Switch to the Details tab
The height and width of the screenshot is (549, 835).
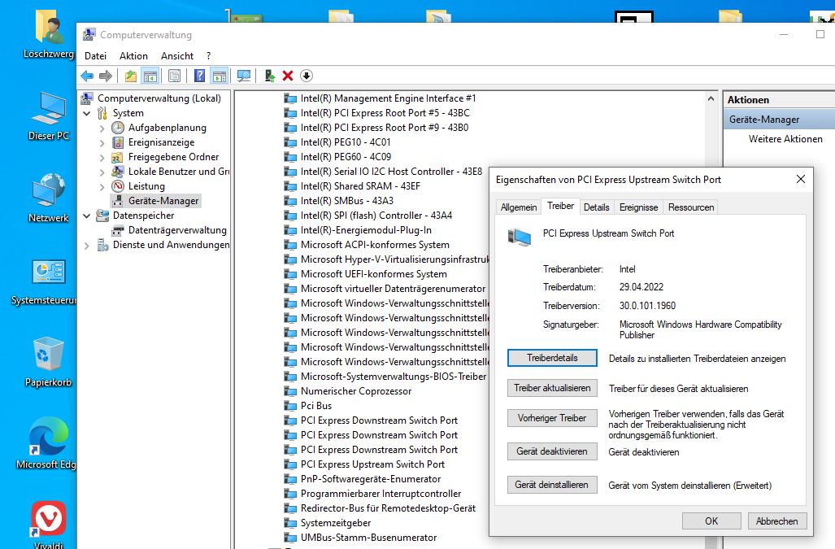tap(596, 207)
